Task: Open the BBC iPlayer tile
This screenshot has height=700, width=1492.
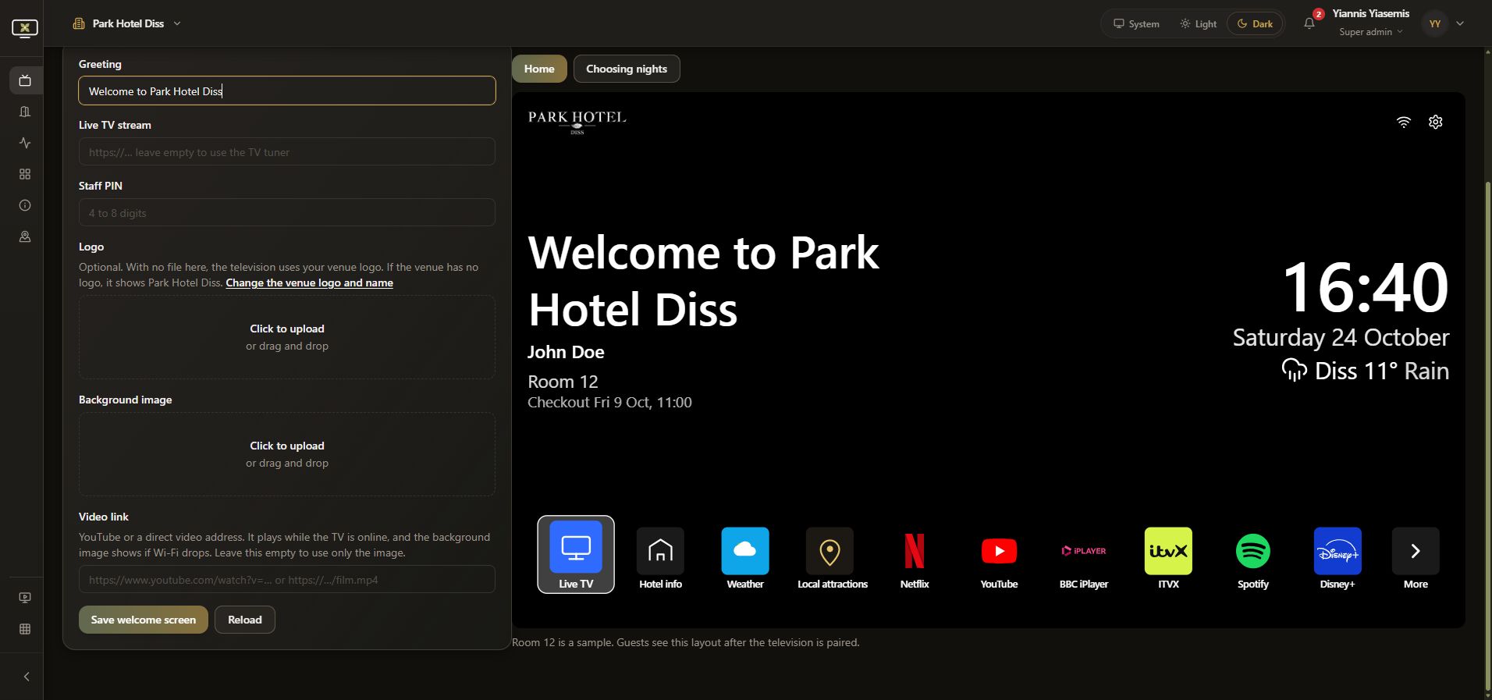Action: coord(1084,558)
